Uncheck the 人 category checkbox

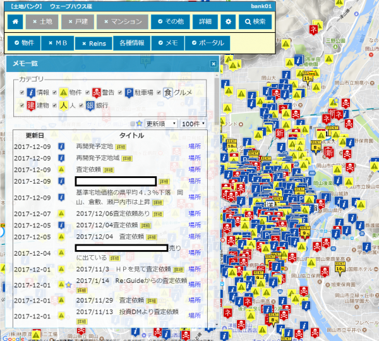coord(54,105)
